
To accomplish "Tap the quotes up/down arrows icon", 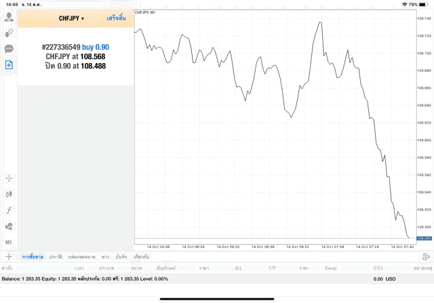I will pyautogui.click(x=9, y=33).
